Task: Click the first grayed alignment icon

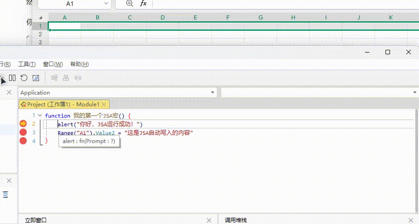Action: coord(54,78)
